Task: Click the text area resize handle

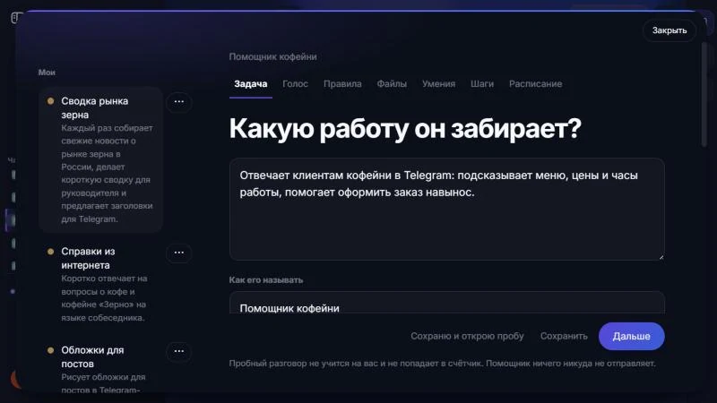Action: 661,257
